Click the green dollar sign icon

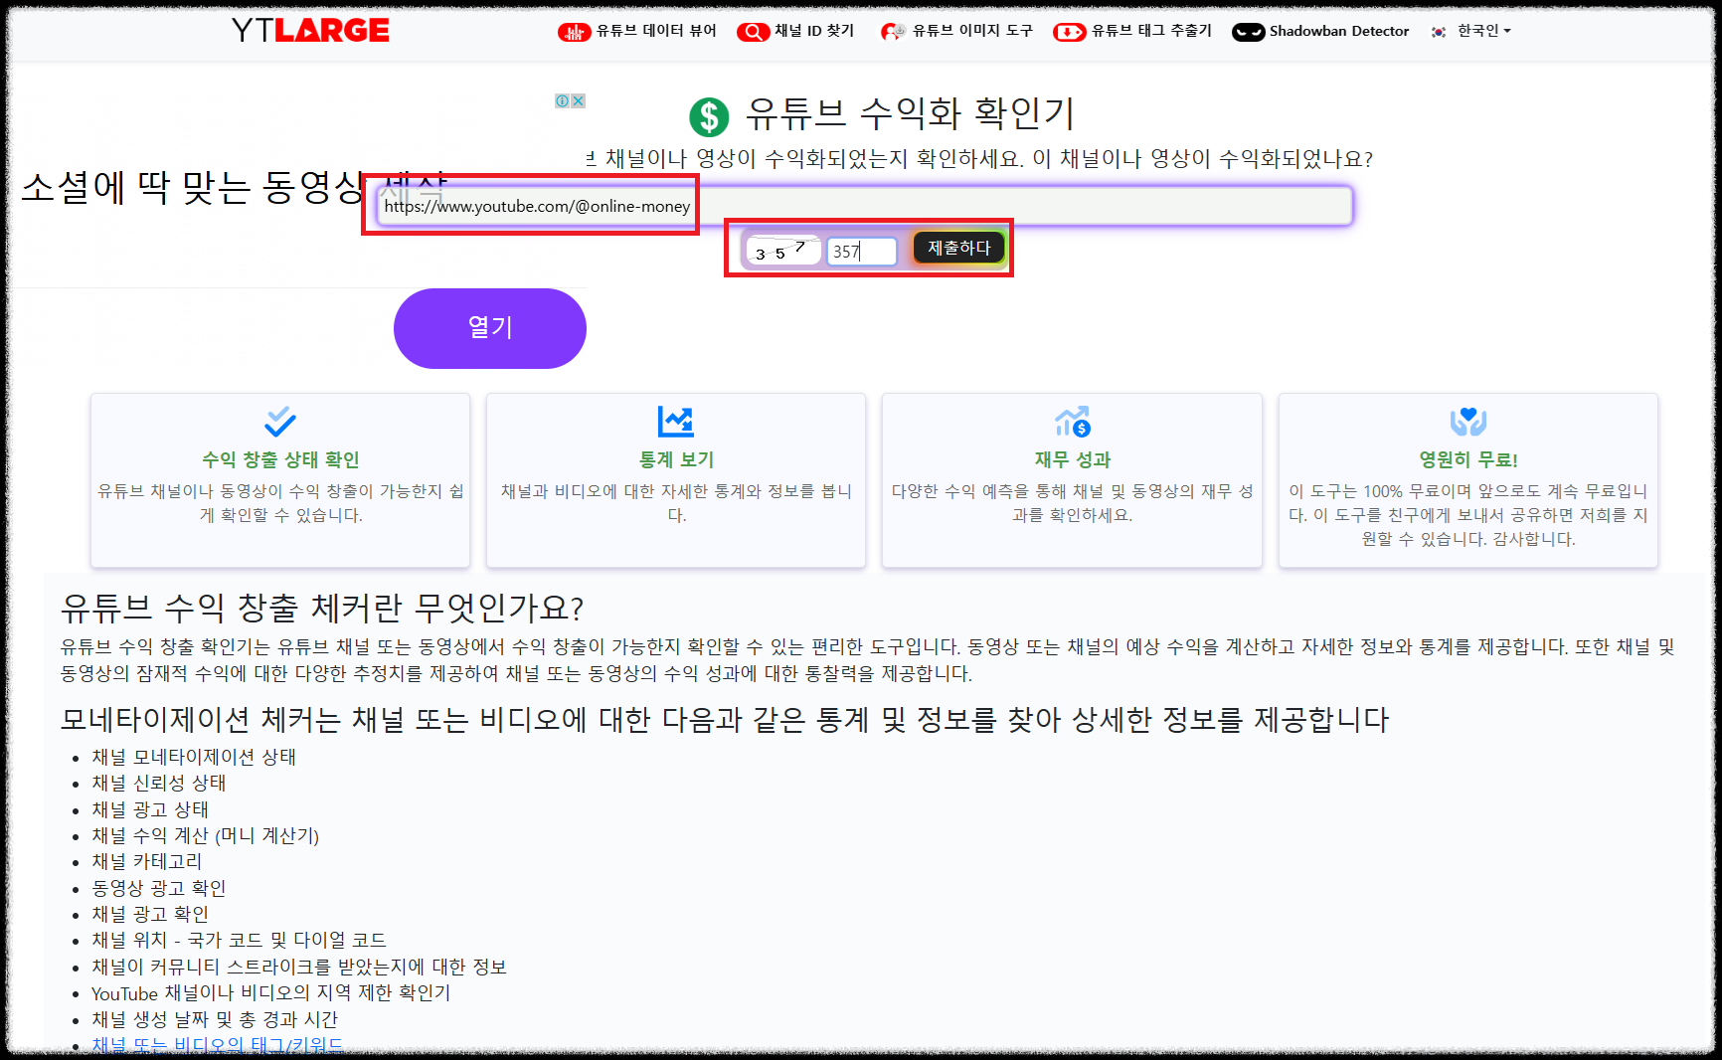click(709, 116)
